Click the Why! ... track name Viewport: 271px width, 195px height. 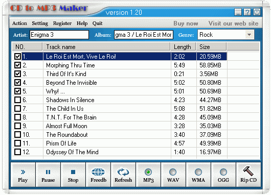pyautogui.click(x=55, y=91)
